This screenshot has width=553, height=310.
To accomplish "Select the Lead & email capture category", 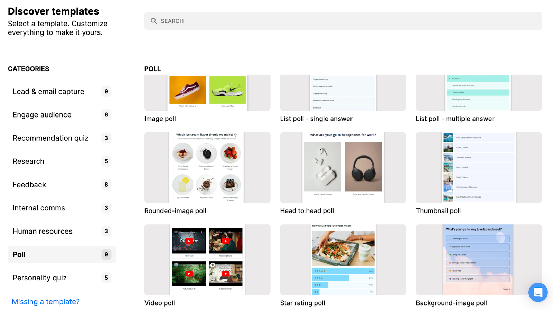I will tap(48, 91).
